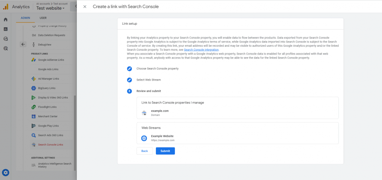The width and height of the screenshot is (382, 180).
Task: Open Google Ads Links
Action: point(48,69)
